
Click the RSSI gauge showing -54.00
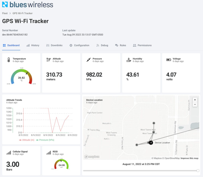tap(61, 164)
